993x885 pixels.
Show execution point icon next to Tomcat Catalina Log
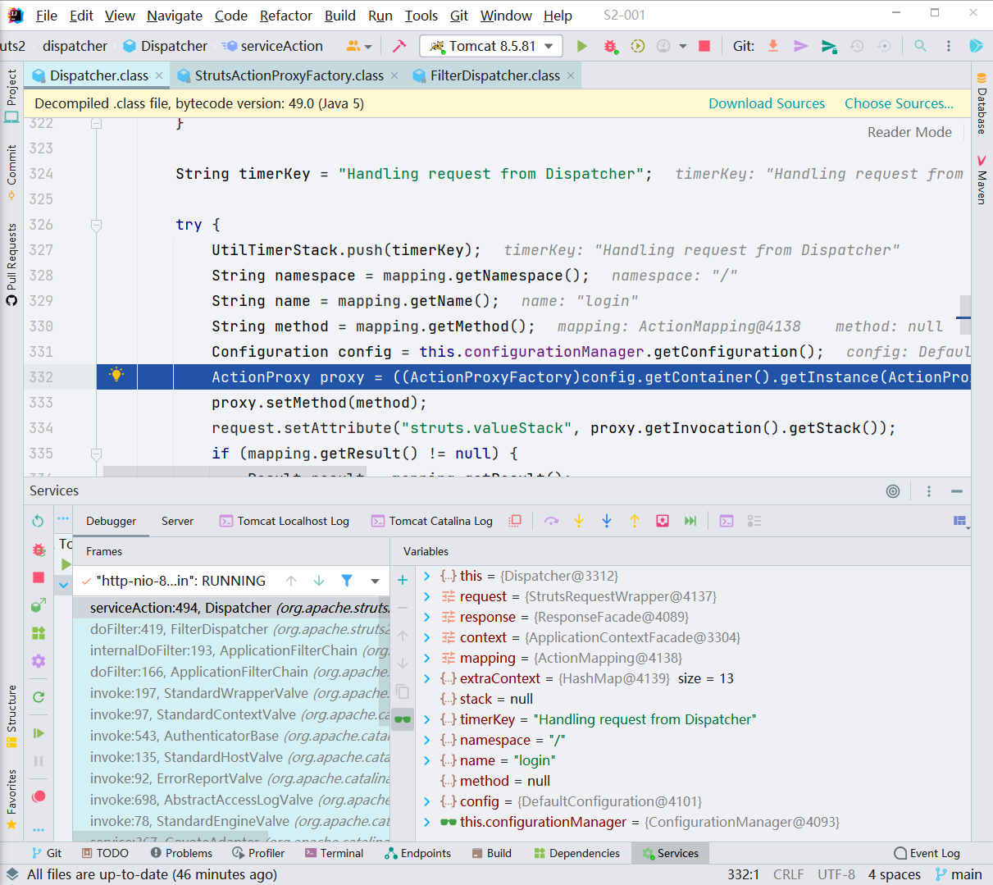pyautogui.click(x=515, y=521)
